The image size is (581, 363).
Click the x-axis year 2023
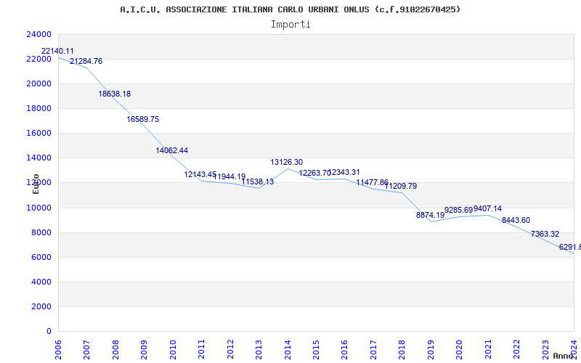click(545, 349)
